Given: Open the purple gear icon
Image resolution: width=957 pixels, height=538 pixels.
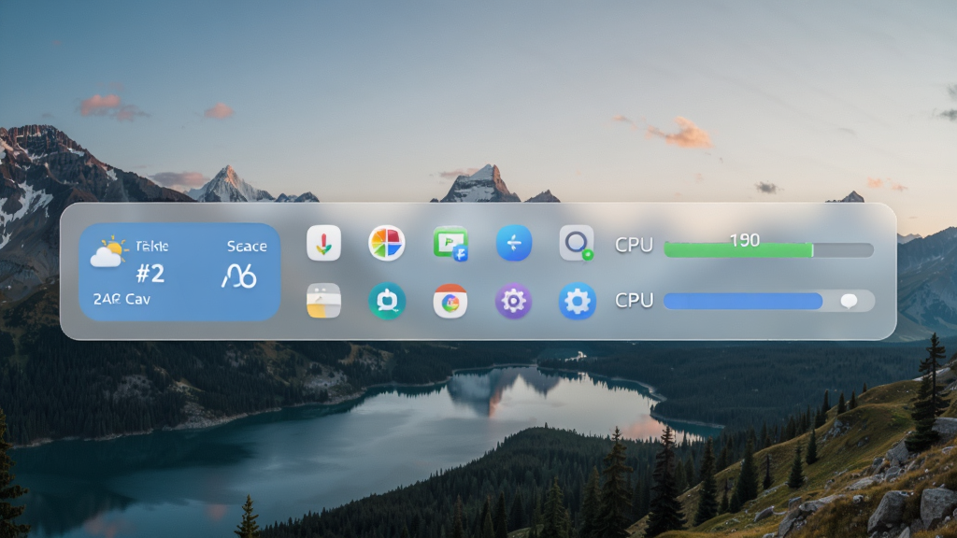Looking at the screenshot, I should (513, 301).
